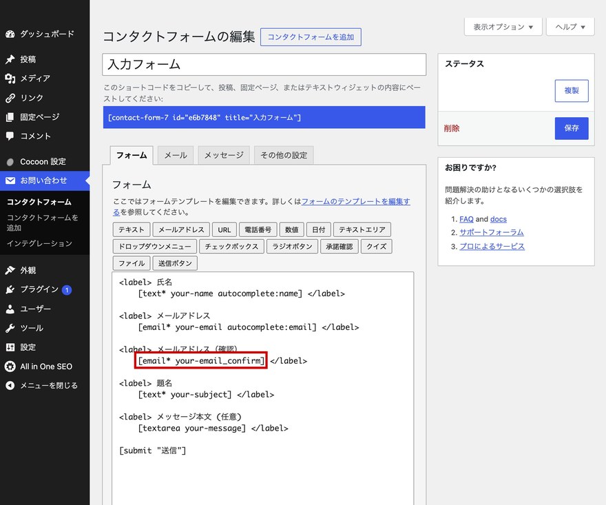Insert a 数値 tag

[x=292, y=229]
